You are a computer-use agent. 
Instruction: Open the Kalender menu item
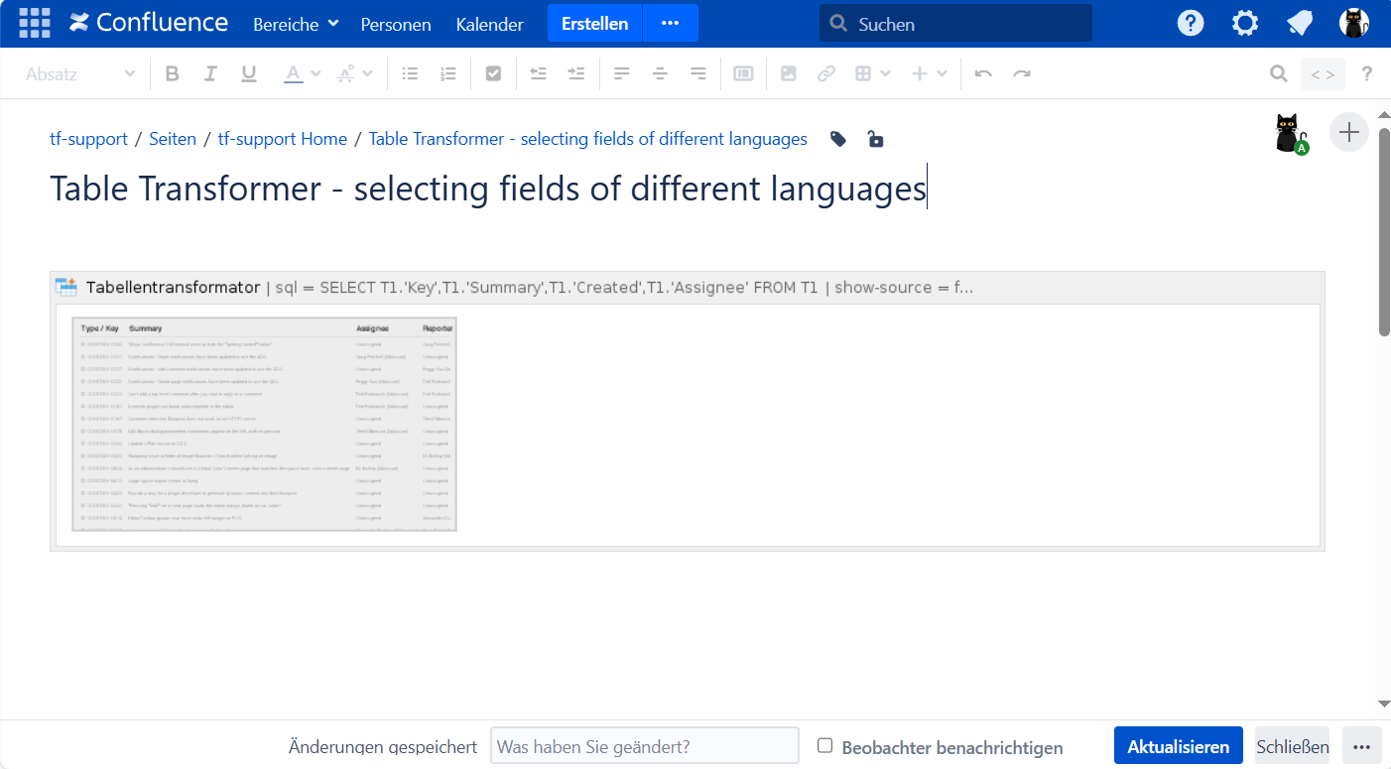pyautogui.click(x=489, y=24)
